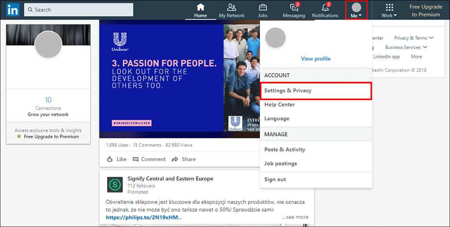This screenshot has width=450, height=227.
Task: Click the Signify company logo icon
Action: coord(115,185)
